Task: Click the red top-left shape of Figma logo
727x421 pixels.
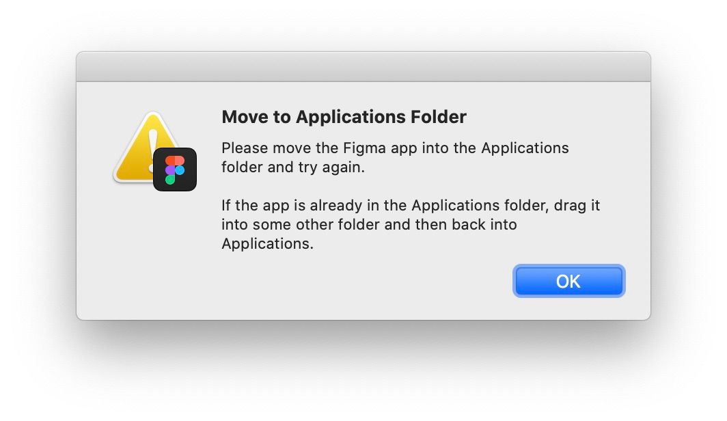Action: (170, 161)
